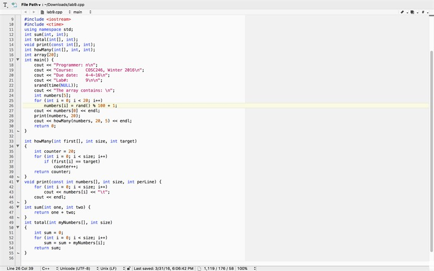Collapse the total function fold at line 50
This screenshot has height=271, width=434.
[18, 227]
